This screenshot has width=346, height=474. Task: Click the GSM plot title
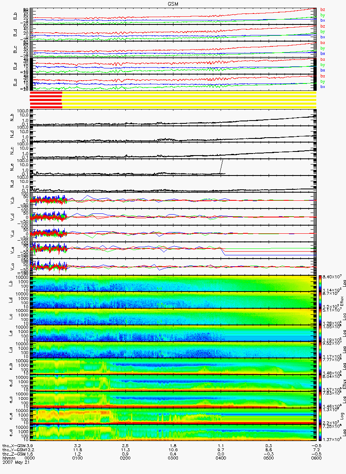pyautogui.click(x=173, y=4)
